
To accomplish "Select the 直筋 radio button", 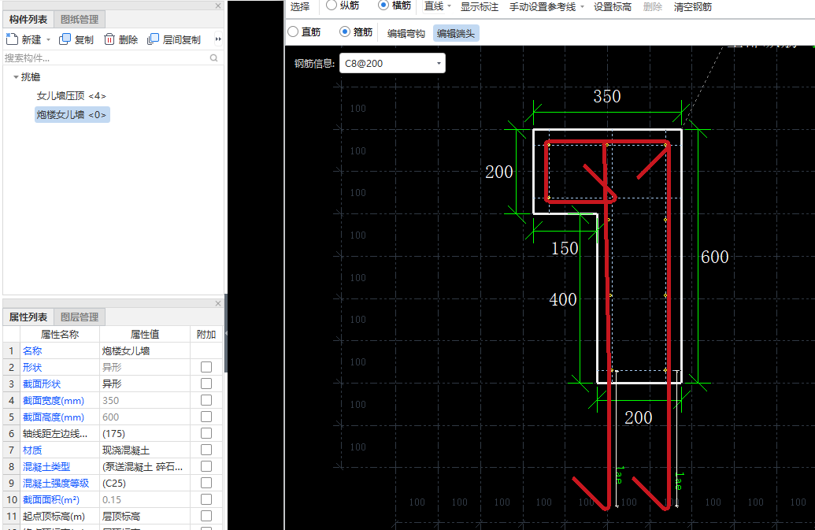I will point(293,32).
